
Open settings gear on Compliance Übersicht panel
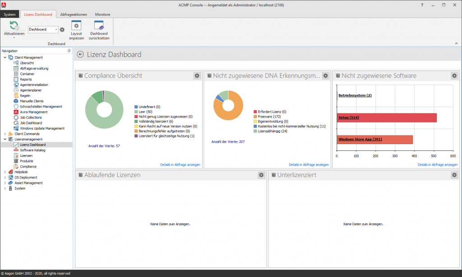[197, 76]
